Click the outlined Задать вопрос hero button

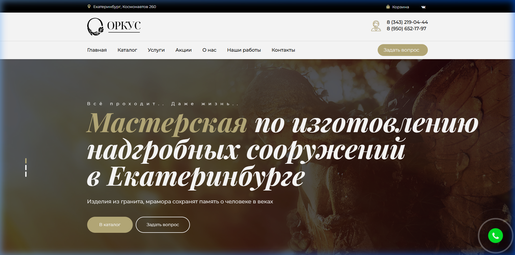click(163, 225)
